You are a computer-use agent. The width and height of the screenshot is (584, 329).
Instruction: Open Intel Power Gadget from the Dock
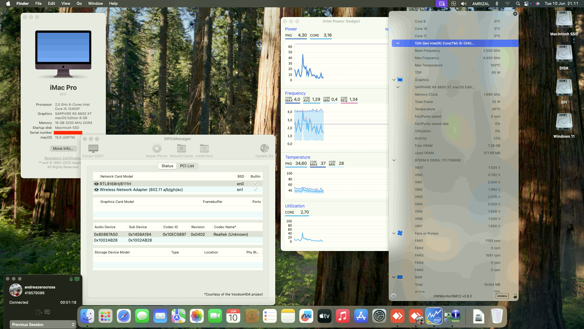[x=434, y=316]
